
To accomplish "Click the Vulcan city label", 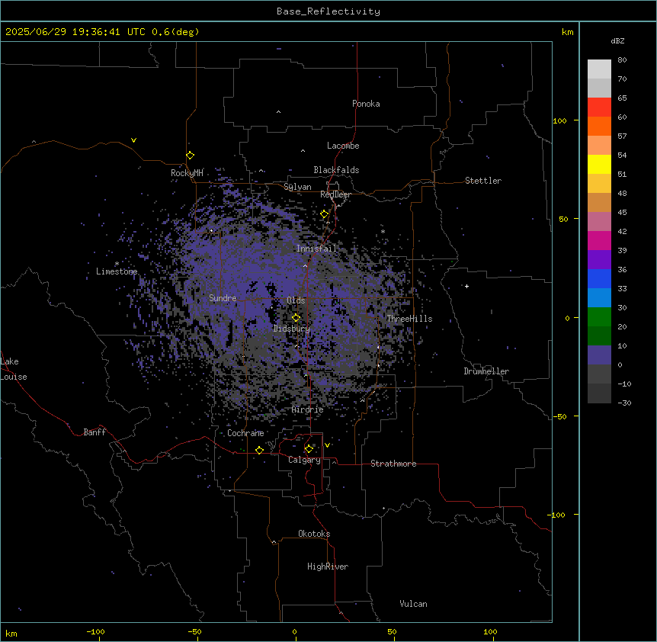I will click(x=414, y=604).
